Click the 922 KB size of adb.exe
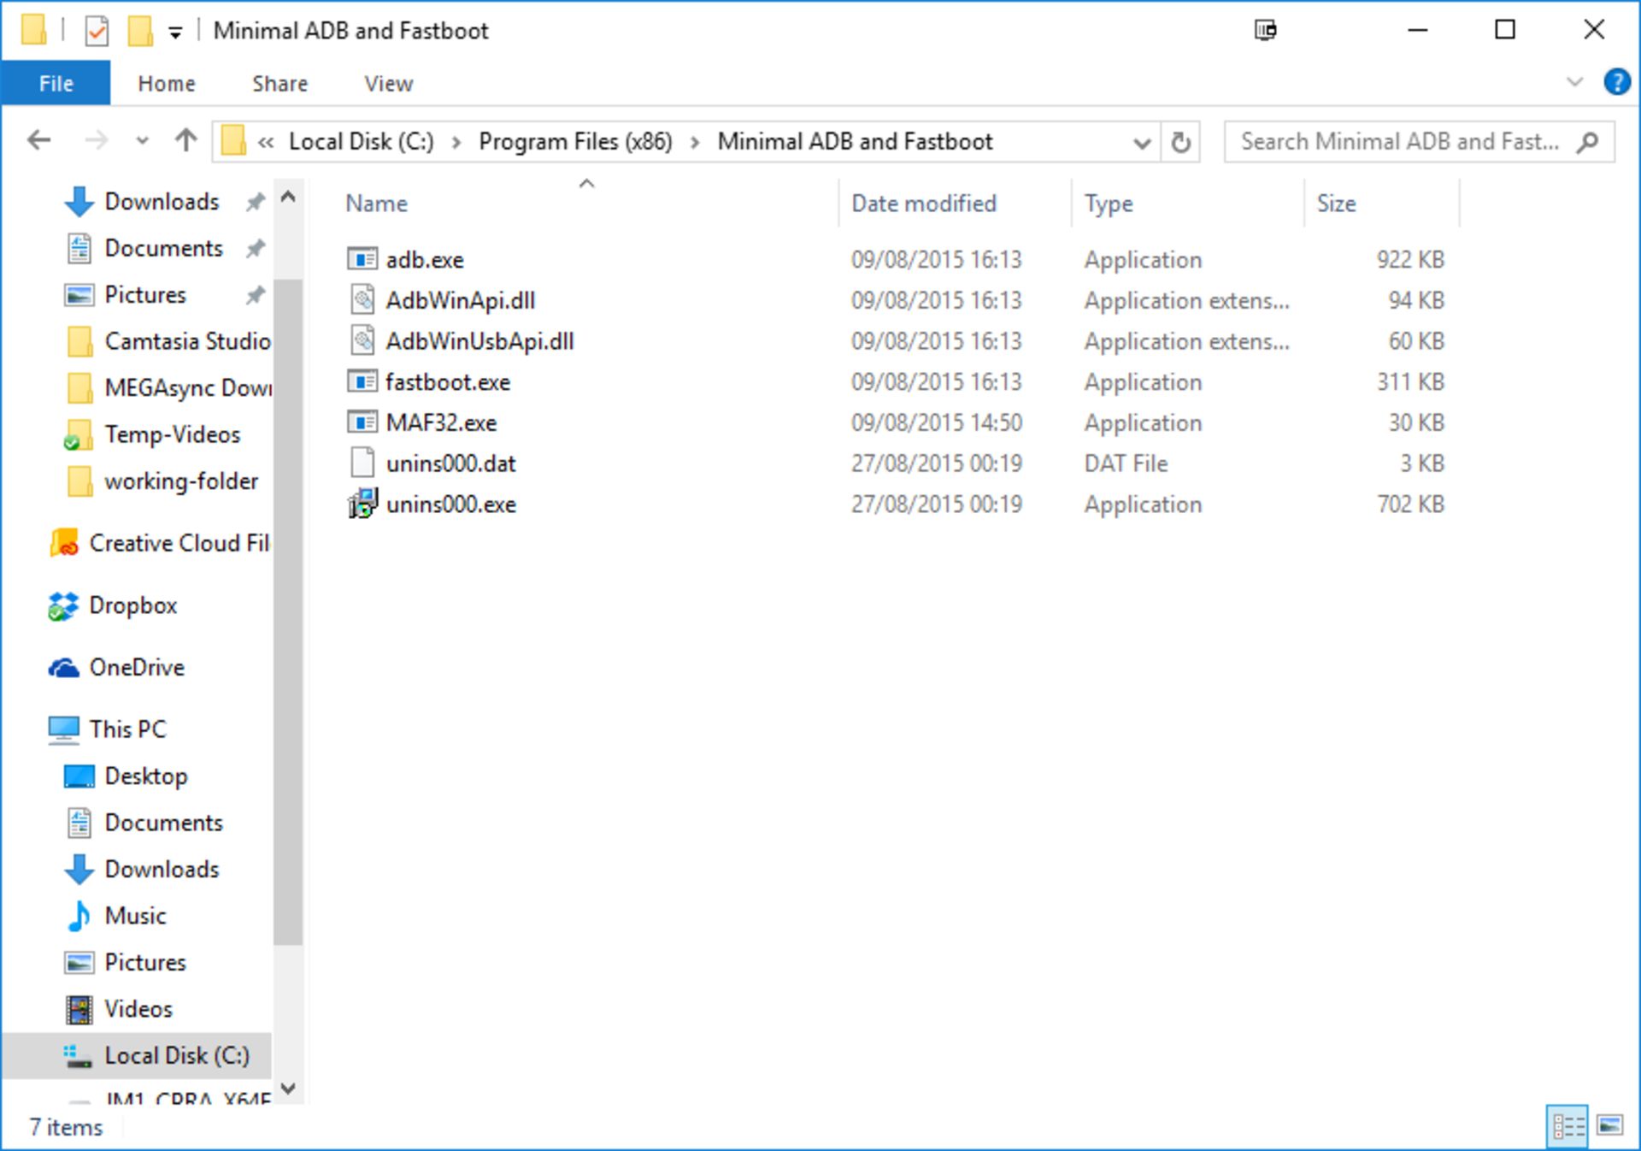Screen dimensions: 1641x1151 (1410, 259)
